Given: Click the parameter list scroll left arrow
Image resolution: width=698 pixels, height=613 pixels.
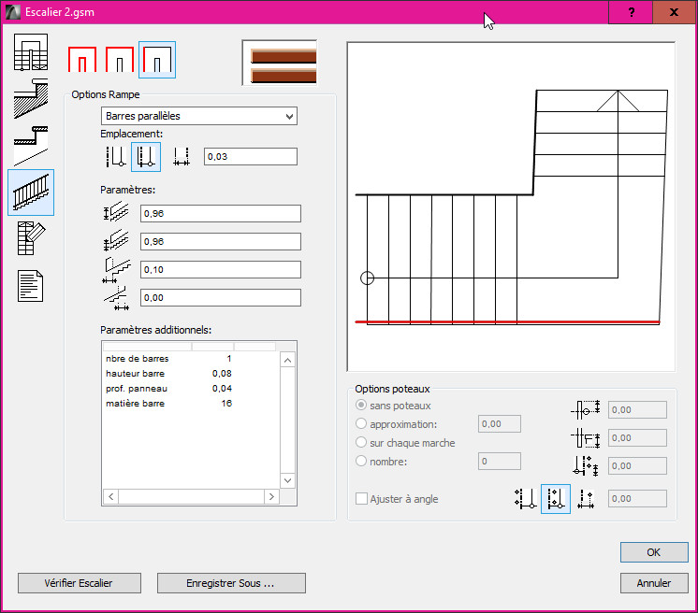Looking at the screenshot, I should coord(110,496).
